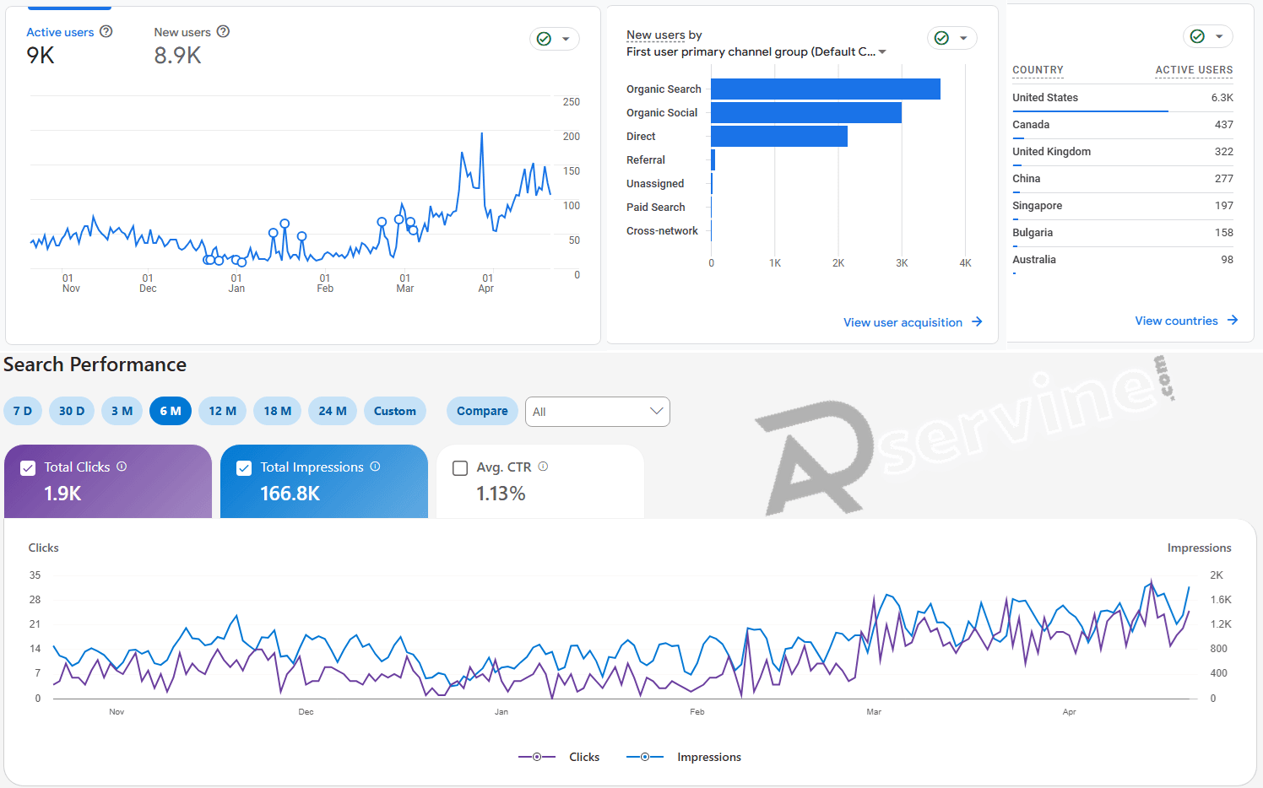Click green check status icon on country card
Viewport: 1263px width, 788px height.
point(1197,36)
